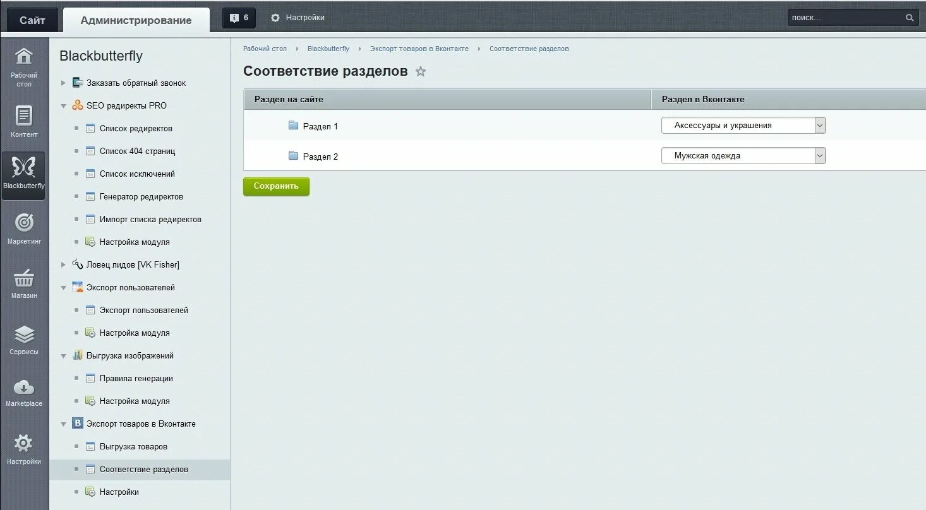The image size is (926, 510).
Task: Click the Заказать обратный звонок phone icon
Action: coord(78,83)
